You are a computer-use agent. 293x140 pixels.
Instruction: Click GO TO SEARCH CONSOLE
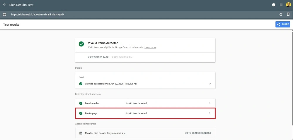click(x=198, y=133)
